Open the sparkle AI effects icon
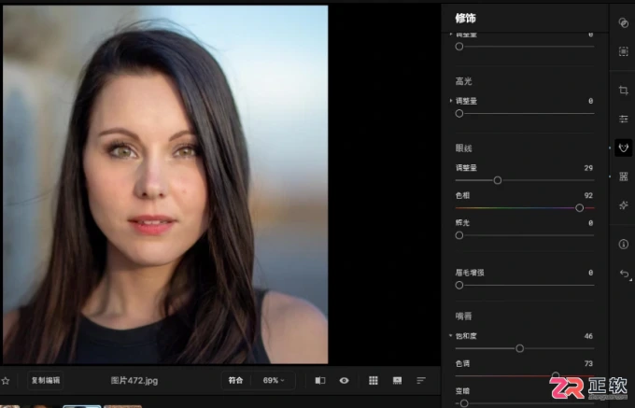Screen dimensions: 635x408 623,205
